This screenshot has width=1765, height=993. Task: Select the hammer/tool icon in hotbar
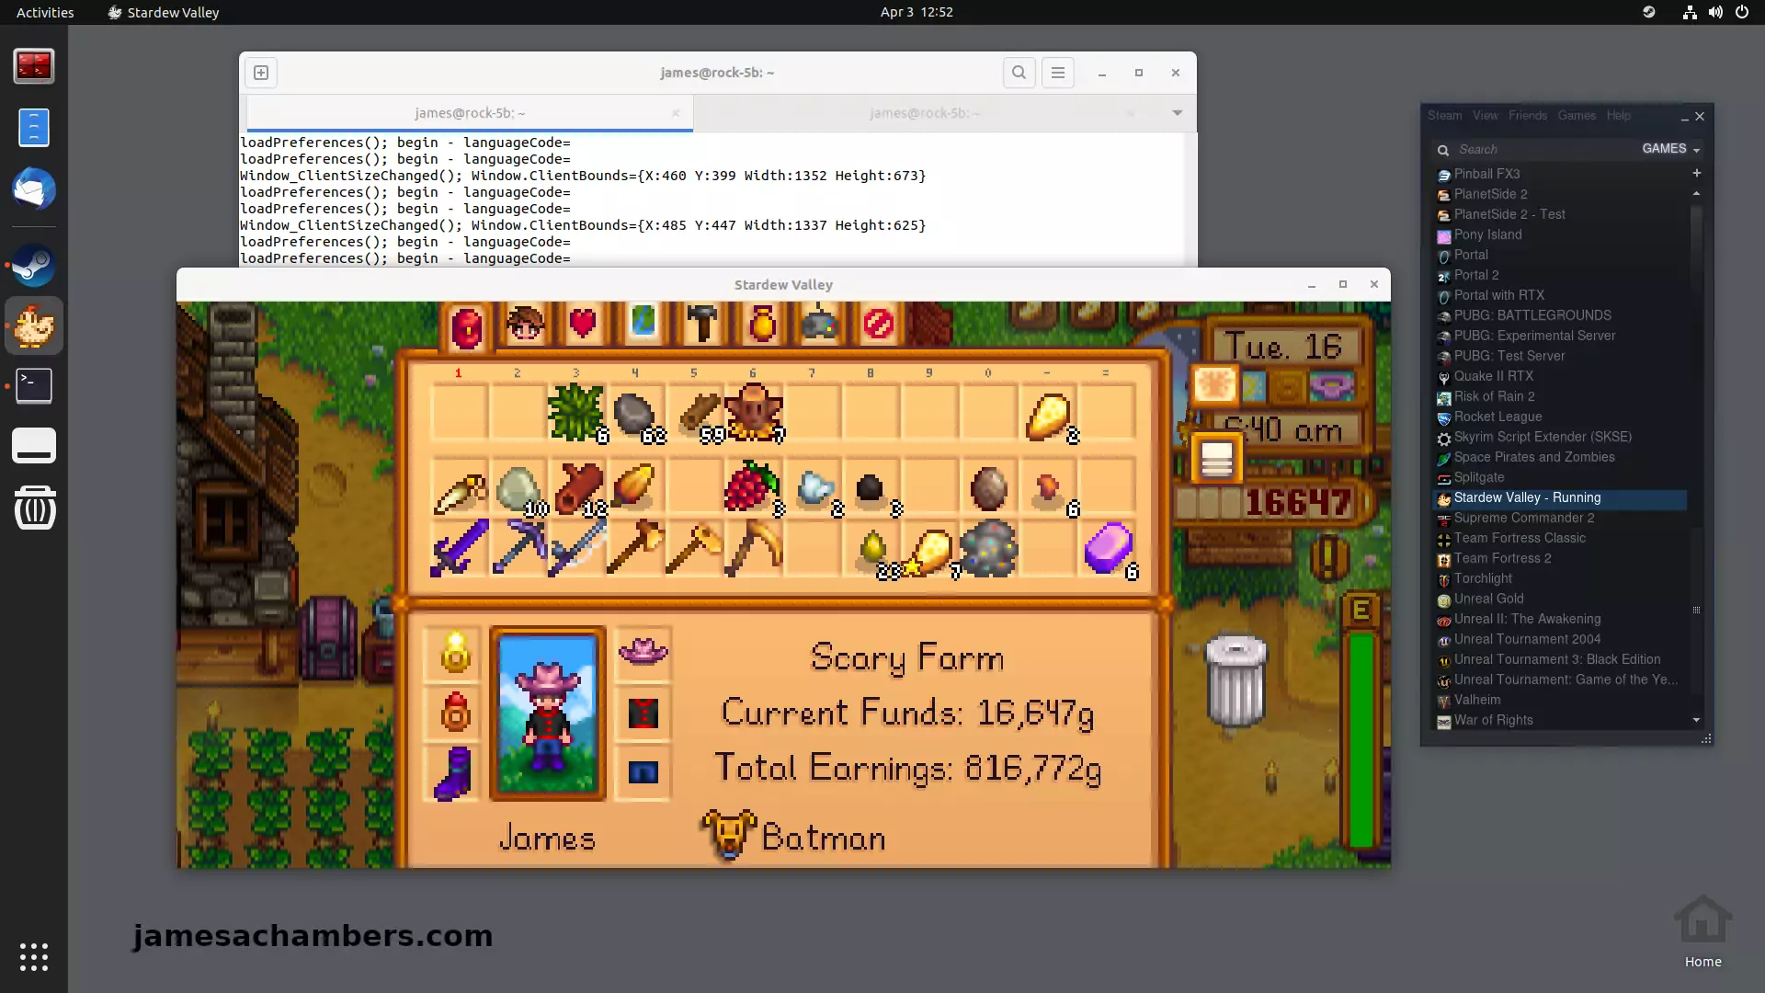coord(700,325)
